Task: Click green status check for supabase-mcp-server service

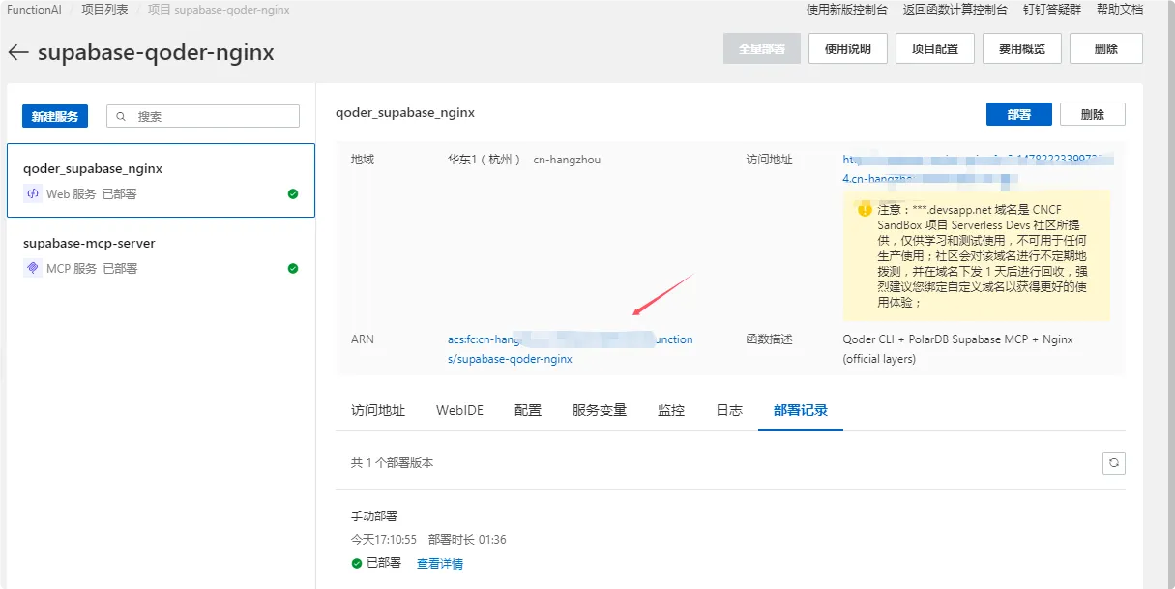Action: pos(292,268)
